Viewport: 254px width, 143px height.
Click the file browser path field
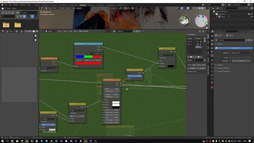point(29,12)
